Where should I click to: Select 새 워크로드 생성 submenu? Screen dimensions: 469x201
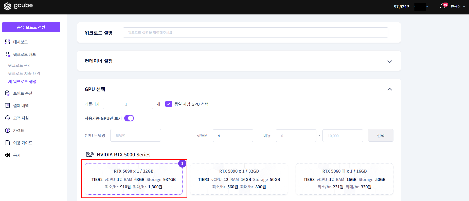click(22, 81)
